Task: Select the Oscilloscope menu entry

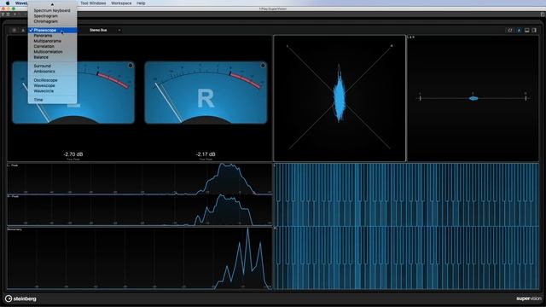Action: pyautogui.click(x=52, y=80)
